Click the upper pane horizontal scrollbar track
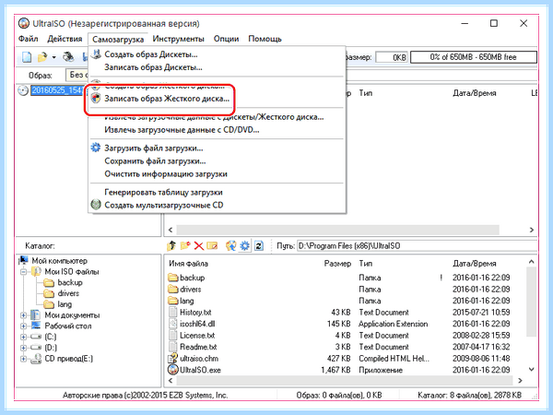 337,230
